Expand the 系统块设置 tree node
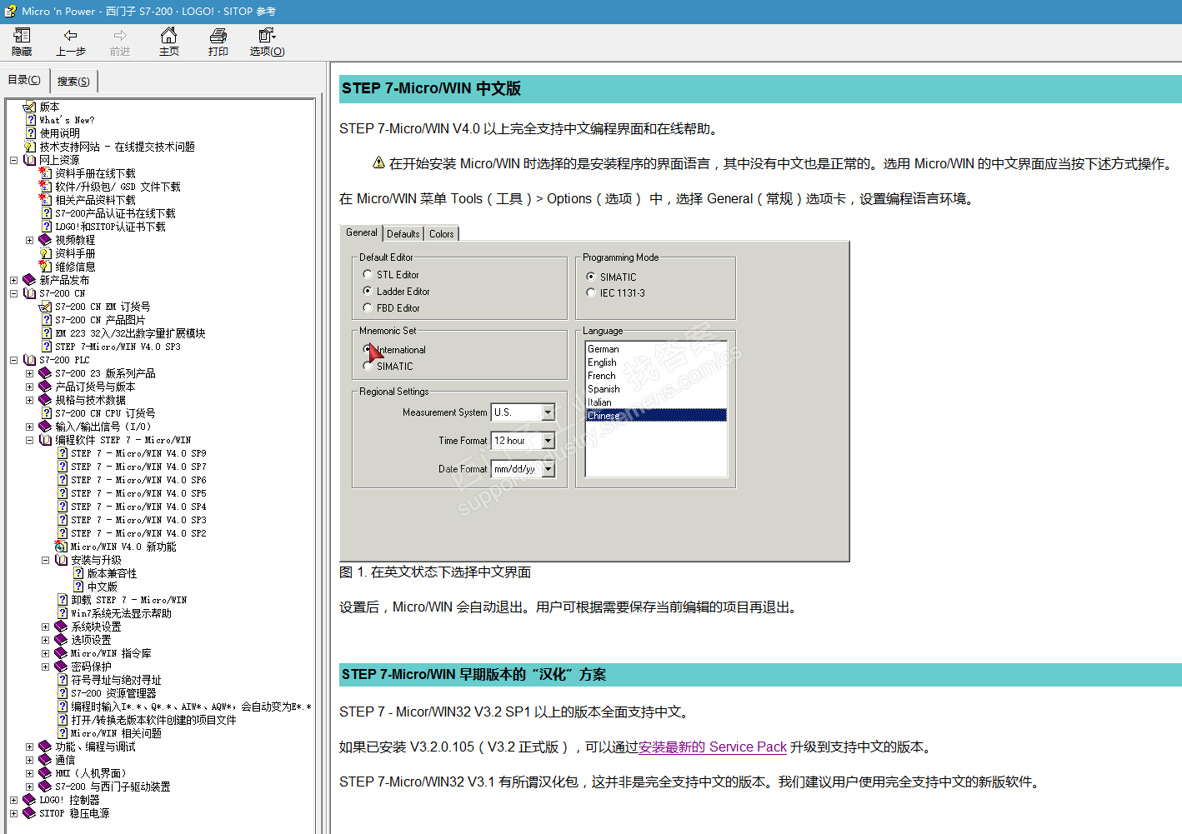This screenshot has width=1182, height=834. (x=46, y=627)
